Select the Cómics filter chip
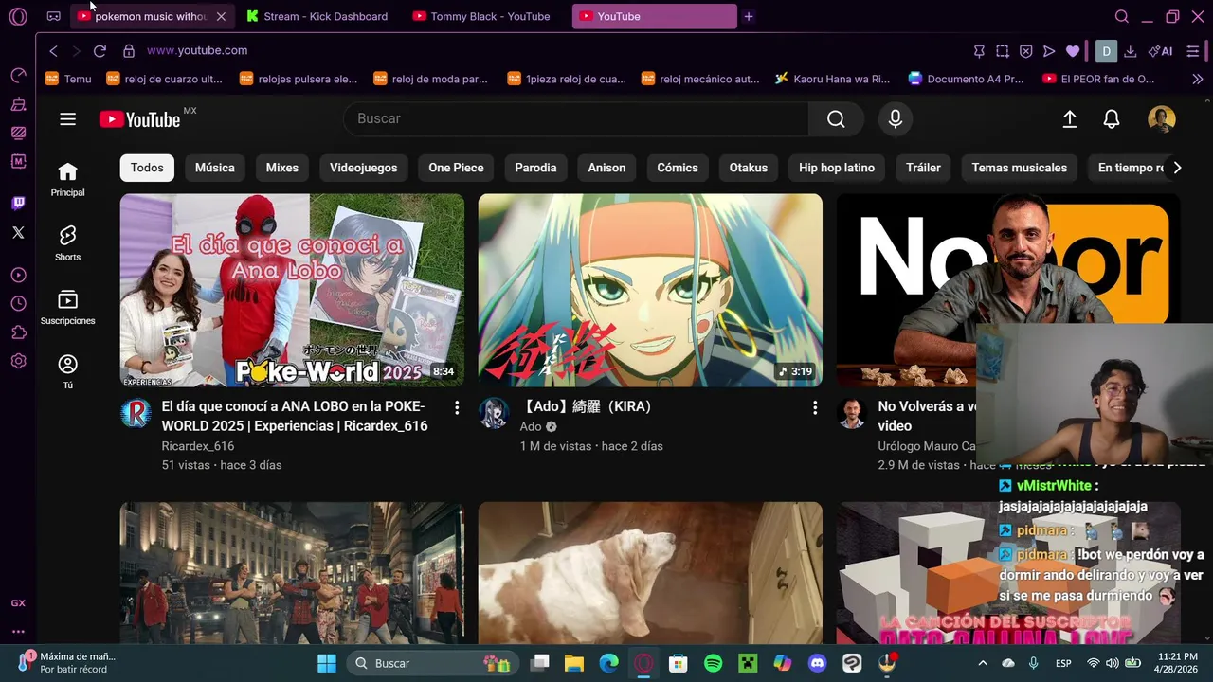Viewport: 1213px width, 682px height. click(678, 168)
